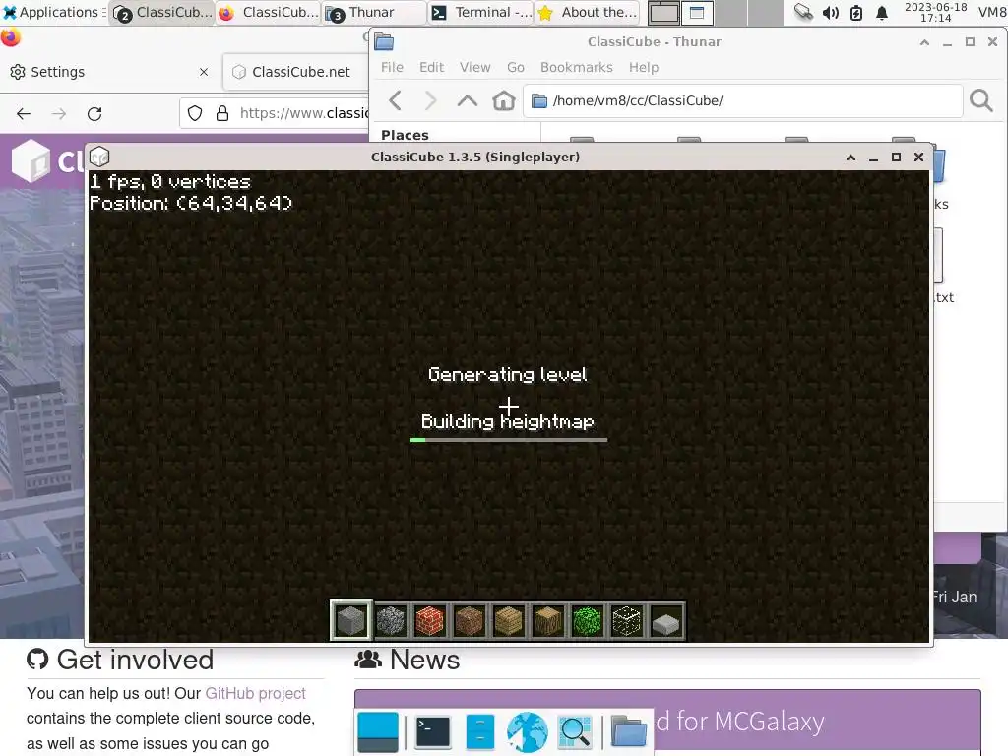Select the cobblestone block in hotbar

point(390,621)
